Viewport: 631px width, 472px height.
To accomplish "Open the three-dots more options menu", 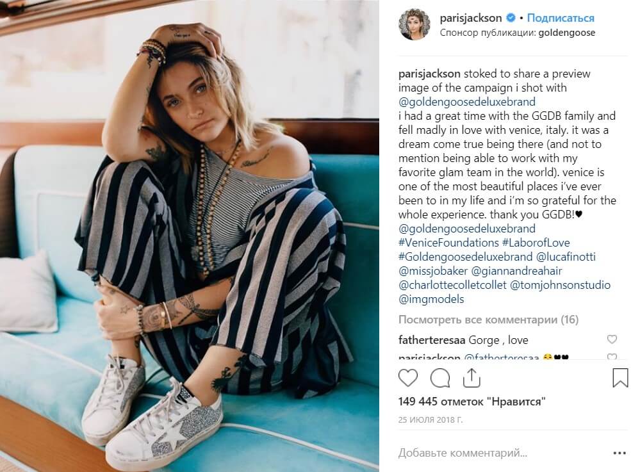I will [x=619, y=453].
